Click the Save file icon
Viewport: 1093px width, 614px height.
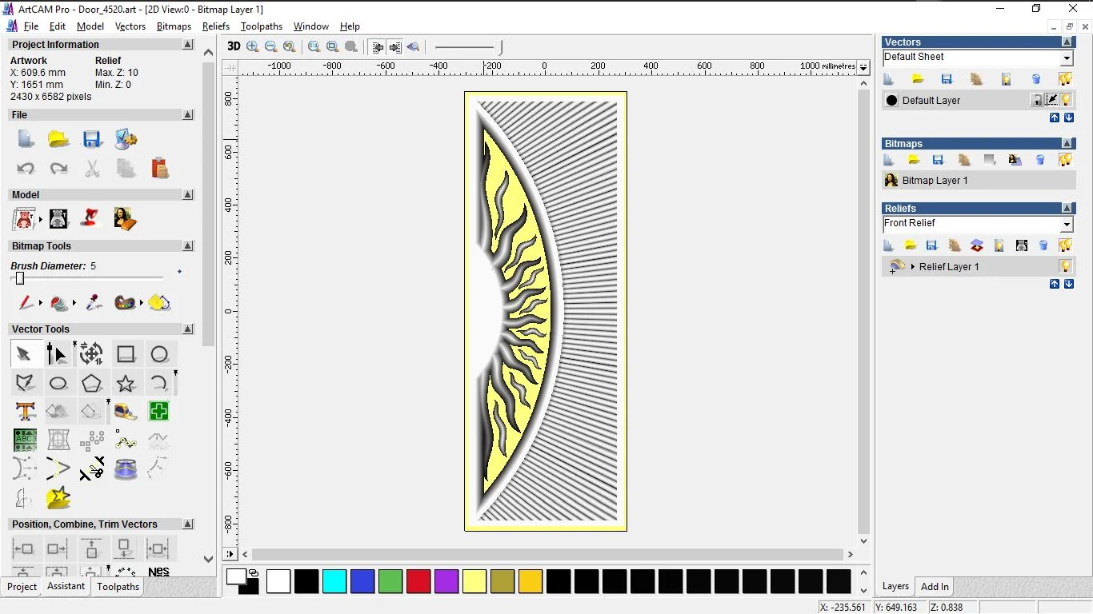coord(92,139)
